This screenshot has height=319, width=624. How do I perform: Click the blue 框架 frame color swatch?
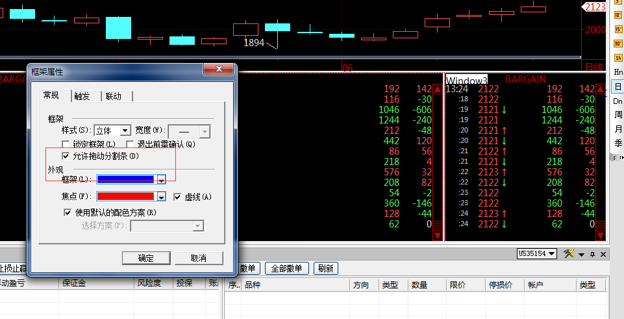[125, 180]
